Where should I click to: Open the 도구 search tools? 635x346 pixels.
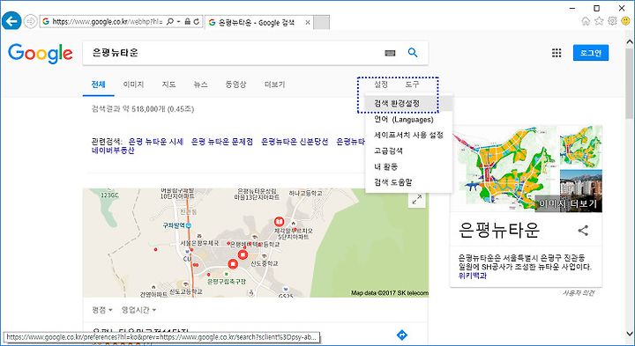[412, 85]
